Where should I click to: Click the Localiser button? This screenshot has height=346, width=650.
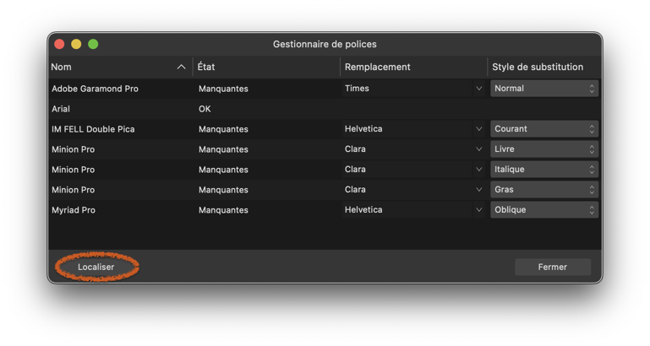96,267
